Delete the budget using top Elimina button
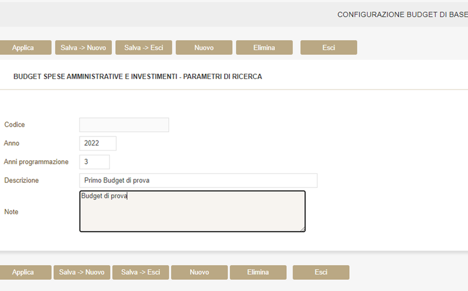The height and width of the screenshot is (291, 468). [264, 47]
